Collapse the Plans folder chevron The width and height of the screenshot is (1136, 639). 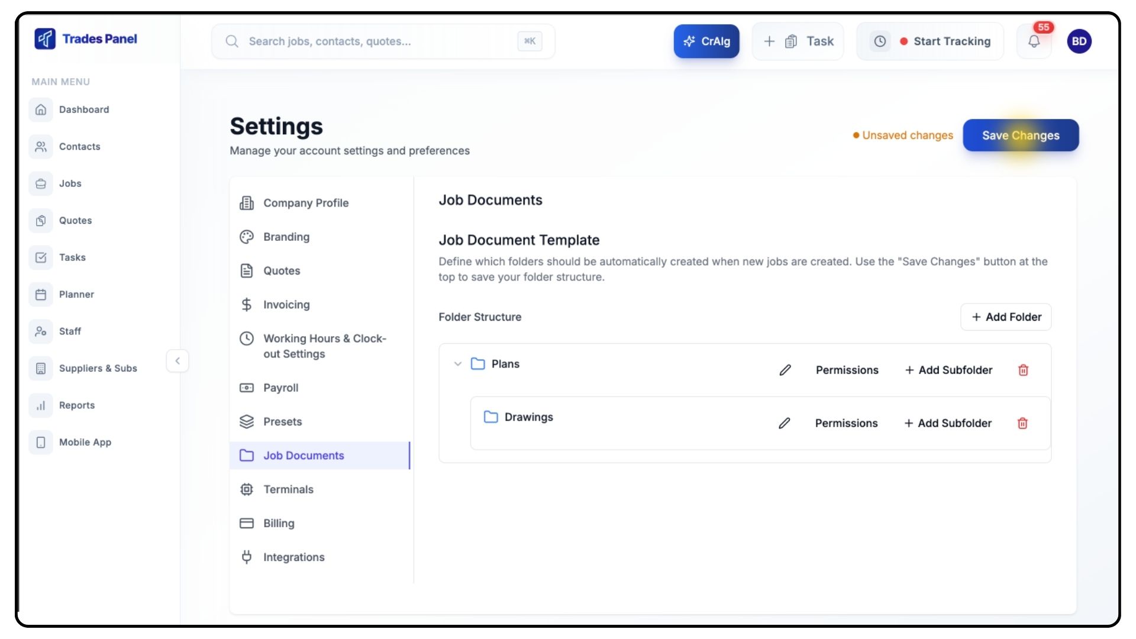pyautogui.click(x=457, y=364)
